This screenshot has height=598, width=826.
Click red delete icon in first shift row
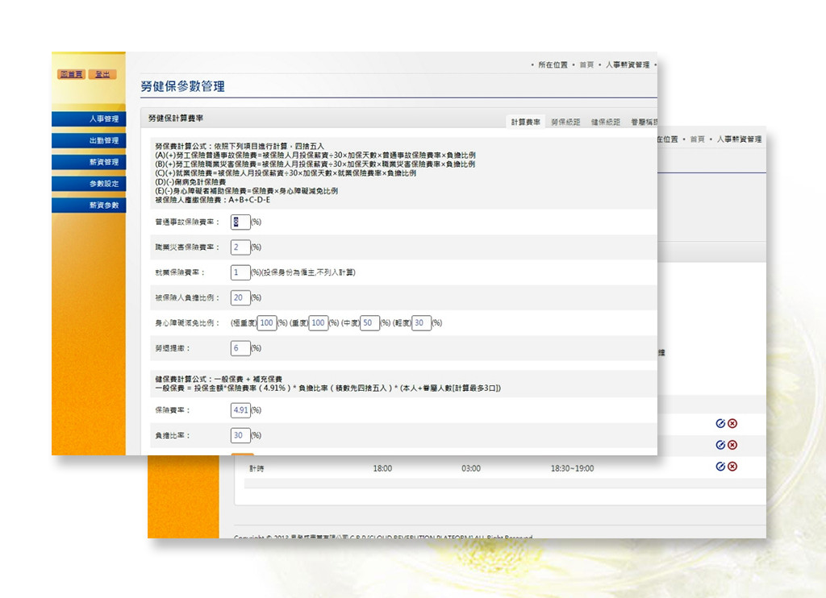[732, 423]
